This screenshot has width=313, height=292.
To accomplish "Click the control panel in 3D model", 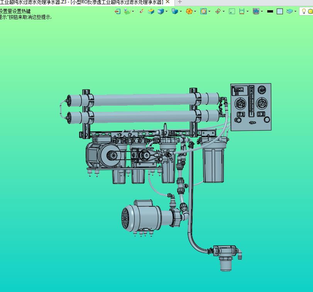I will click(x=251, y=107).
